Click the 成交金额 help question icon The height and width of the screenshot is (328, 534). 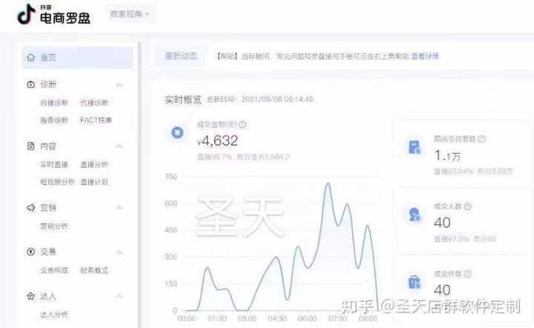tap(243, 125)
